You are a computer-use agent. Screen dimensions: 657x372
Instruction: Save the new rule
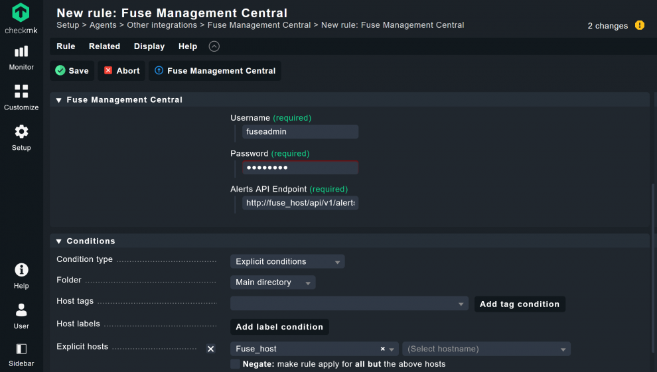[72, 71]
